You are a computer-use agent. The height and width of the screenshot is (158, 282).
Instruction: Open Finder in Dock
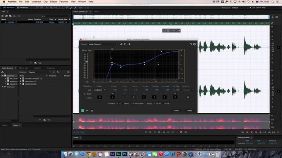tap(64, 154)
